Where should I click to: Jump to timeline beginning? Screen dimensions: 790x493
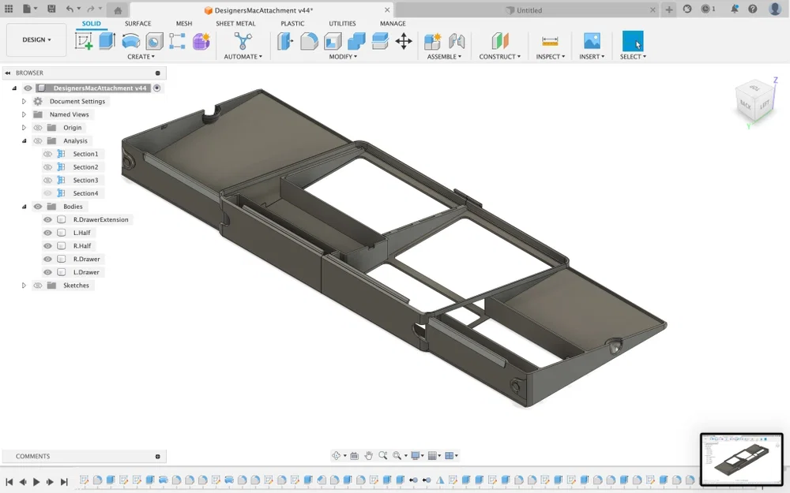click(x=9, y=482)
